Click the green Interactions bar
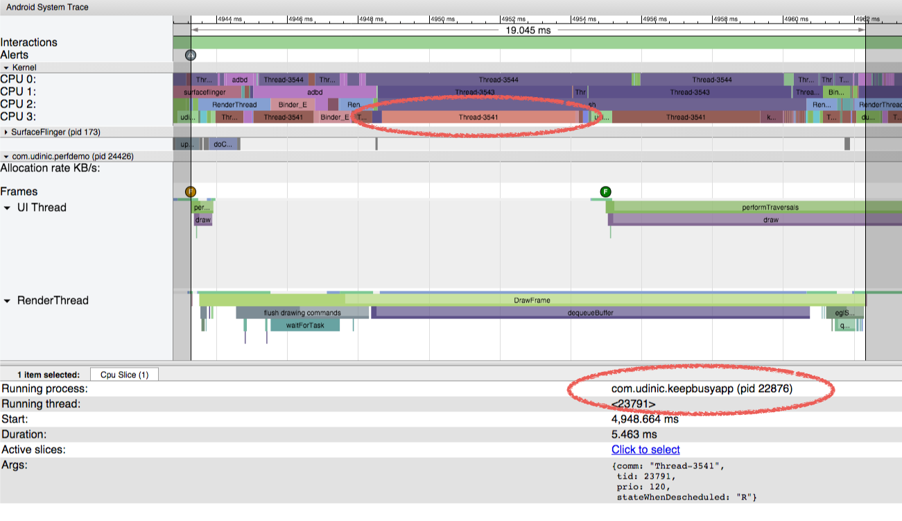Screen dimensions: 902x521 [x=527, y=42]
